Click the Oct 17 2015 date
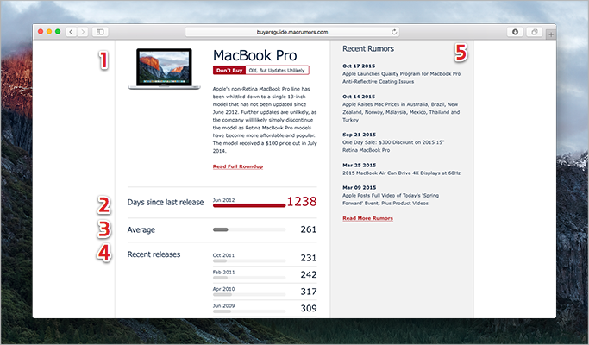The width and height of the screenshot is (589, 345). (359, 66)
